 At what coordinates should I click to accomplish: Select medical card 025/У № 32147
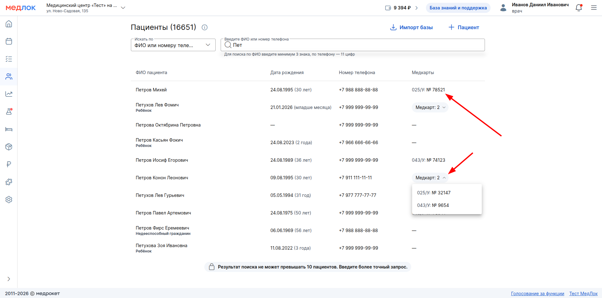(434, 193)
